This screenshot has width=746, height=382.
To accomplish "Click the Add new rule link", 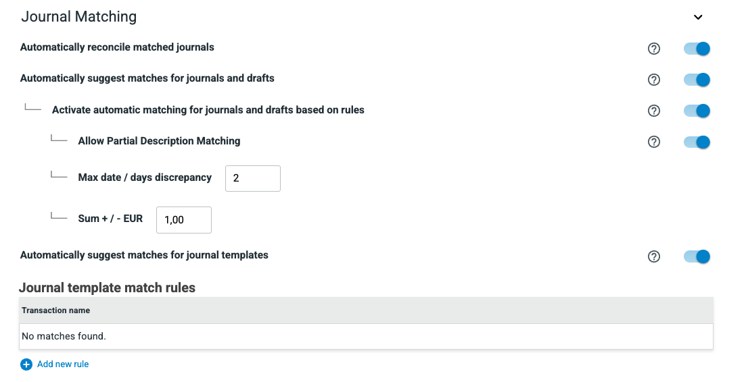I will pos(63,364).
